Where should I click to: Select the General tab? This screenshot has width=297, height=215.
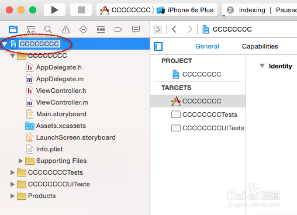pos(207,46)
